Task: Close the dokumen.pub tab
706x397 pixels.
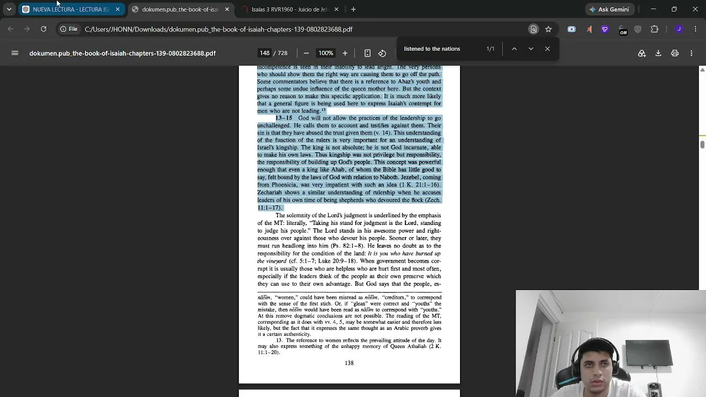Action: (227, 9)
